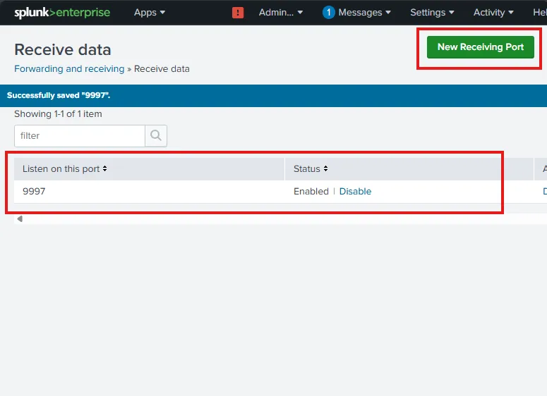Viewport: 547px width, 396px height.
Task: Click the 'Successfully saved 9997' banner
Action: [x=59, y=95]
